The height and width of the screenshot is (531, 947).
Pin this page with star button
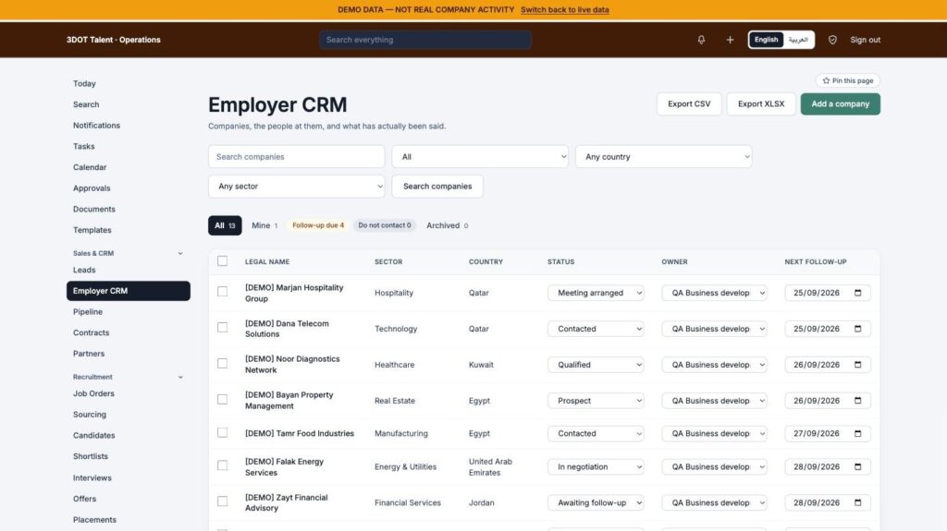click(847, 81)
